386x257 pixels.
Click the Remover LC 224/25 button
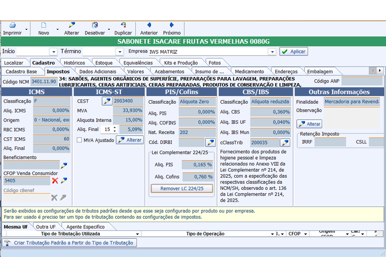(x=182, y=189)
